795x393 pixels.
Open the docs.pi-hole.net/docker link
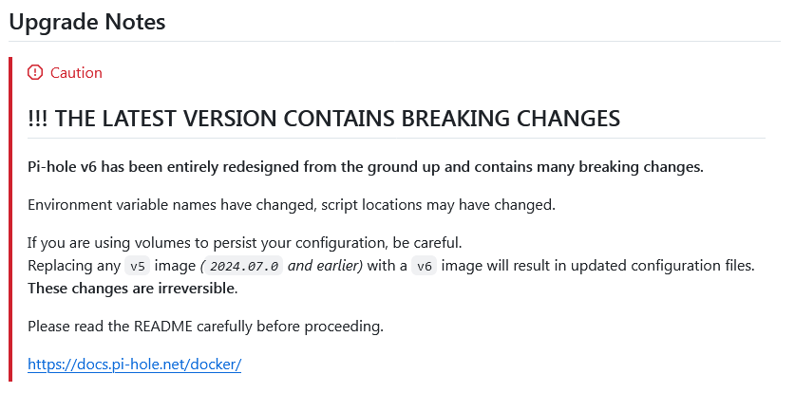pyautogui.click(x=134, y=365)
